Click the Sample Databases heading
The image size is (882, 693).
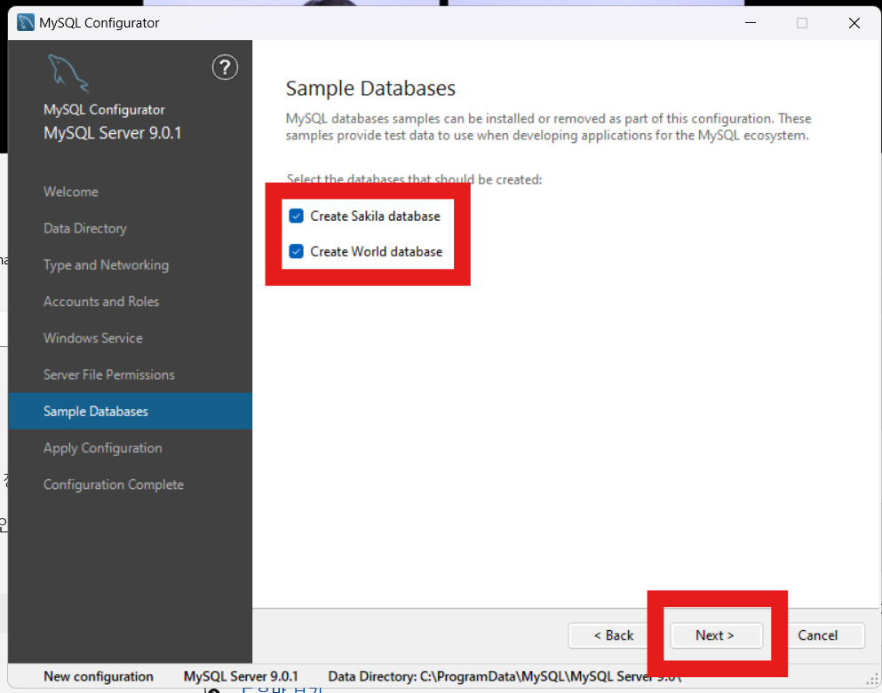[370, 88]
